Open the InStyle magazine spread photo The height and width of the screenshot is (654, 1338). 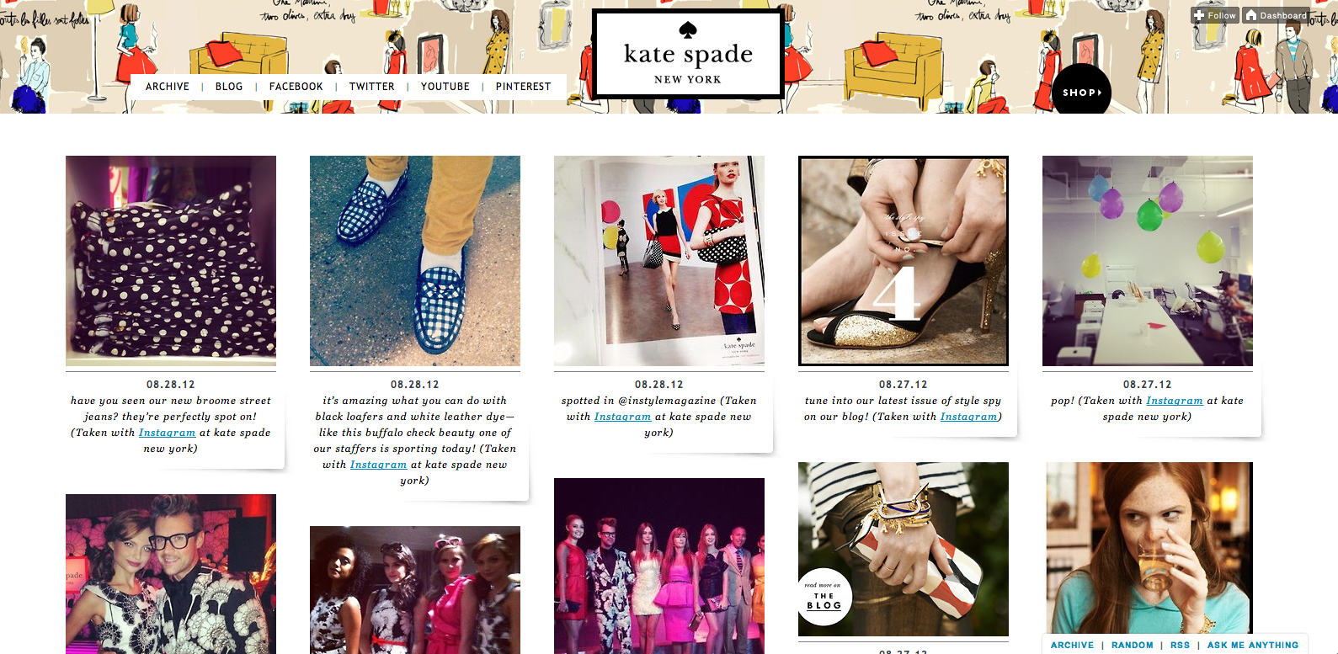click(x=659, y=261)
